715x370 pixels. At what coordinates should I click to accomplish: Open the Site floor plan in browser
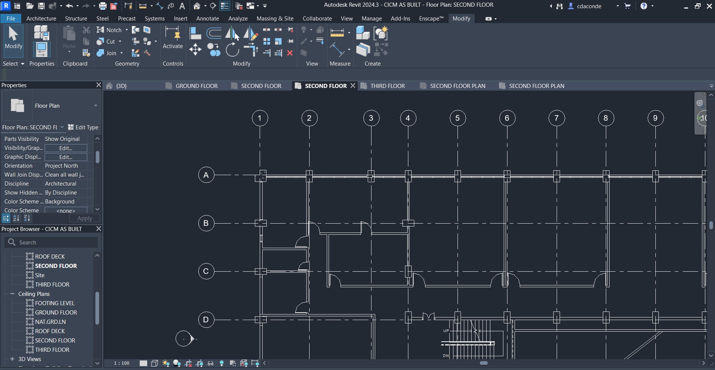(40, 275)
